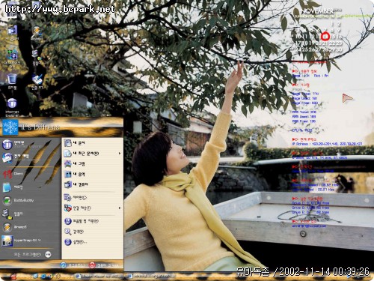This screenshot has width=374, height=281.
Task: Select 네트워크 환경 (Network Places) desktop icon
Action: (12, 58)
